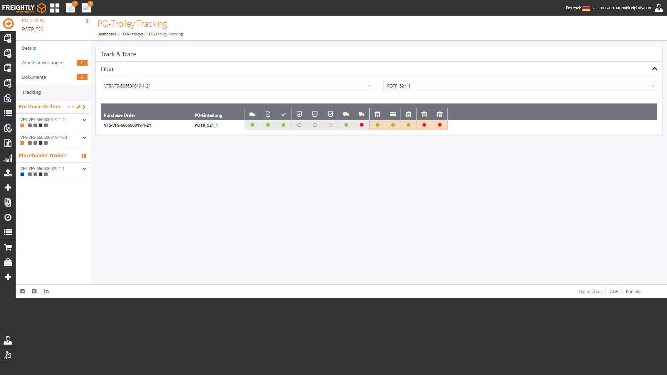The image size is (667, 375).
Task: Open the LinkedIn icon in the footer
Action: (x=46, y=291)
